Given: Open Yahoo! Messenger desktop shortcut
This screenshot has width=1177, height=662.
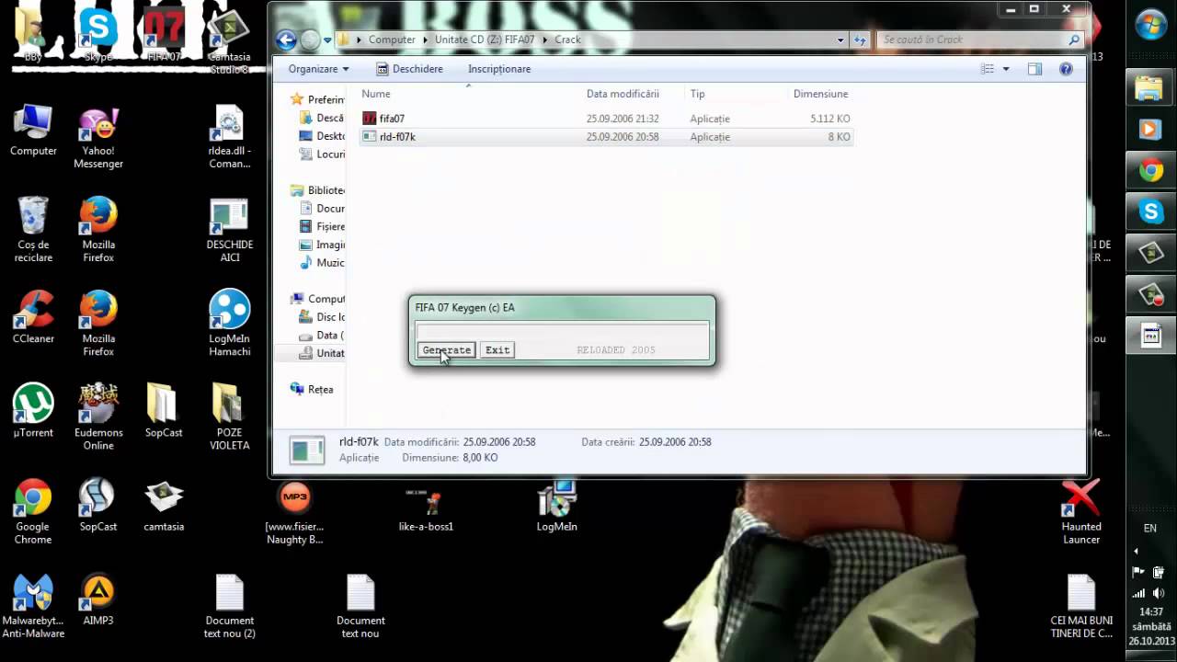Looking at the screenshot, I should click(97, 138).
